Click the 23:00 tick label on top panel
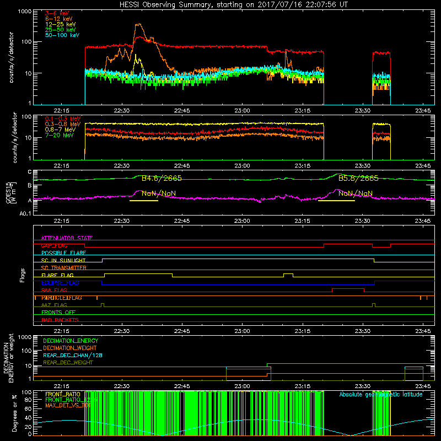Screen dimensions: 441x441 pos(242,111)
